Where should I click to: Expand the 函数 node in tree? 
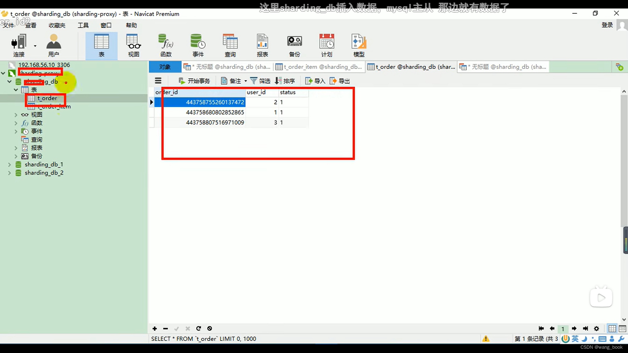16,123
